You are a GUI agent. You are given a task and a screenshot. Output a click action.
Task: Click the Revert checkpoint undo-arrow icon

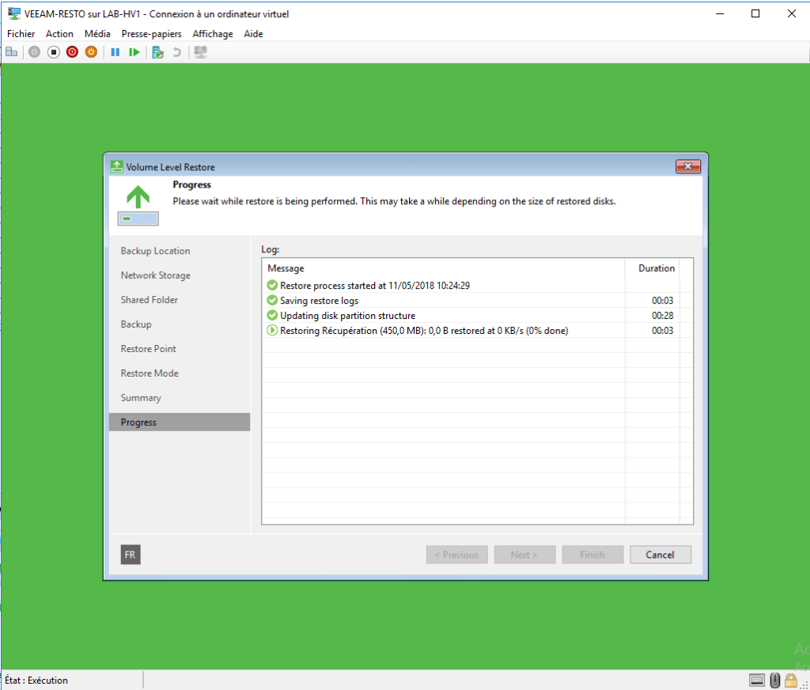(x=177, y=51)
